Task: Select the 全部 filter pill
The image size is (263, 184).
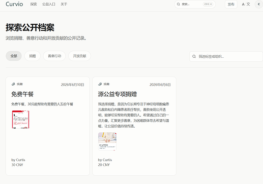Action: tap(14, 56)
